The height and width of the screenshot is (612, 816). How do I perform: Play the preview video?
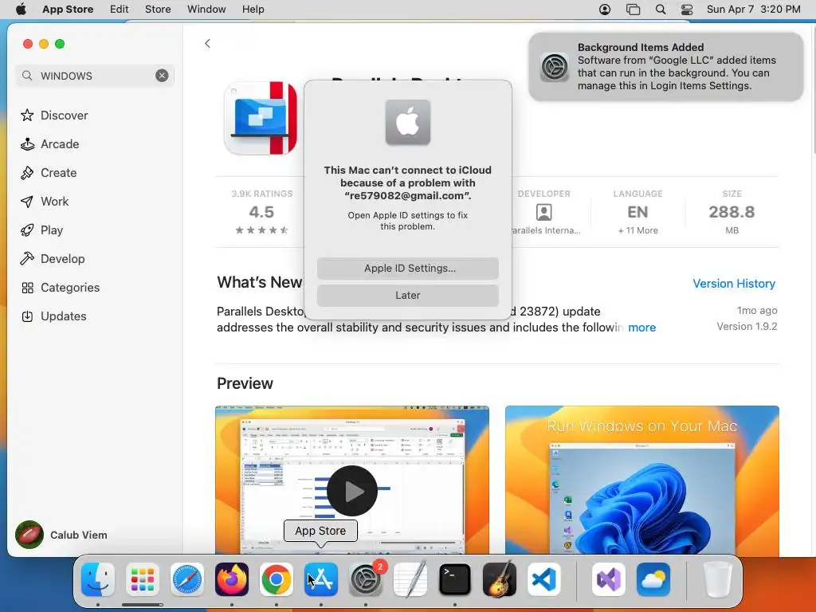(x=352, y=491)
